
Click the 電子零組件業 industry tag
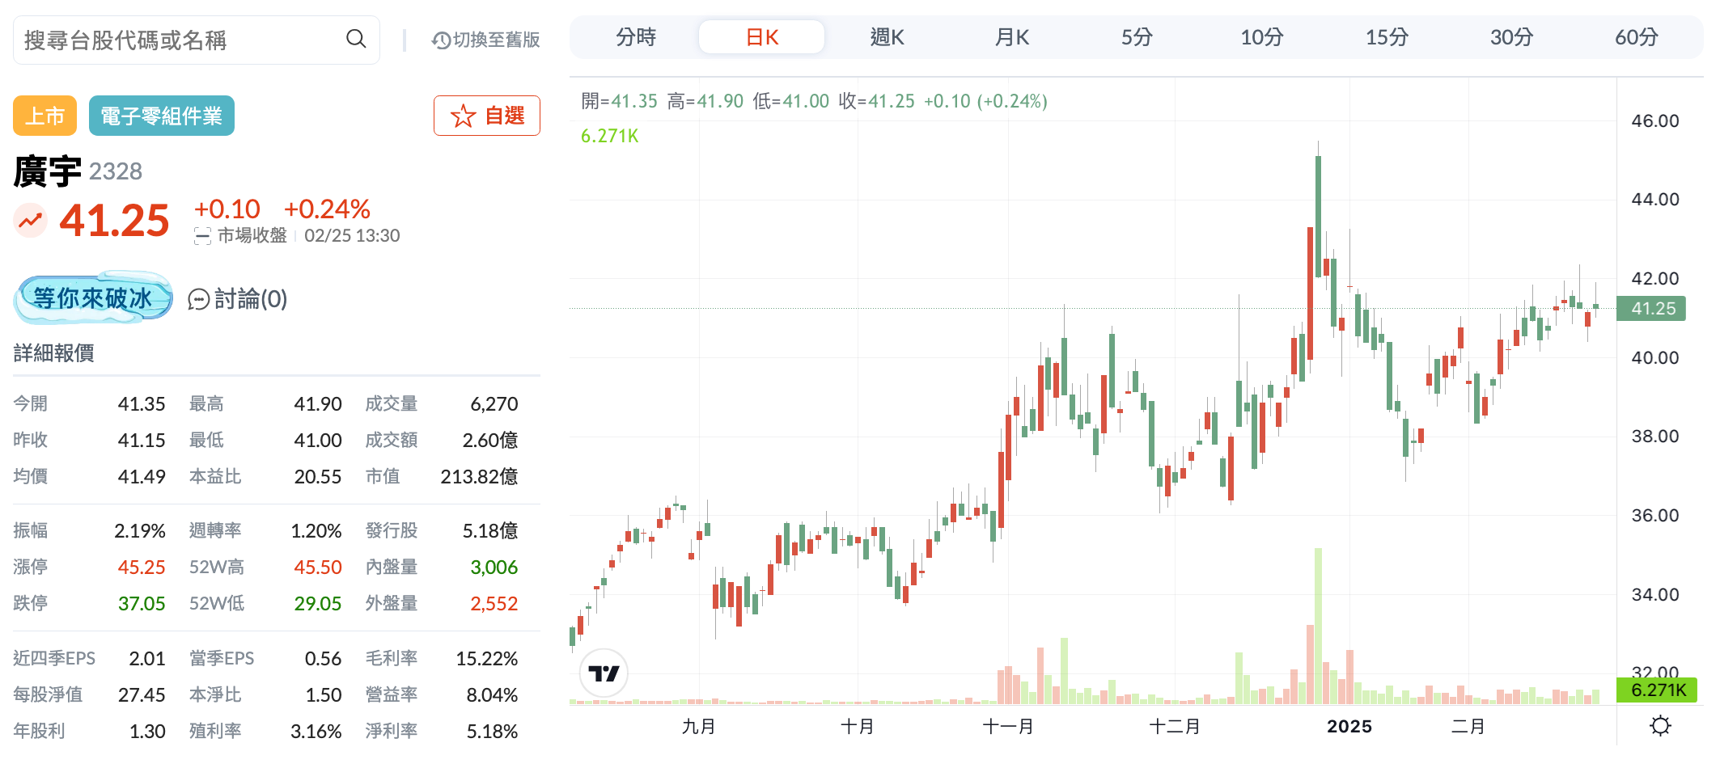click(161, 116)
